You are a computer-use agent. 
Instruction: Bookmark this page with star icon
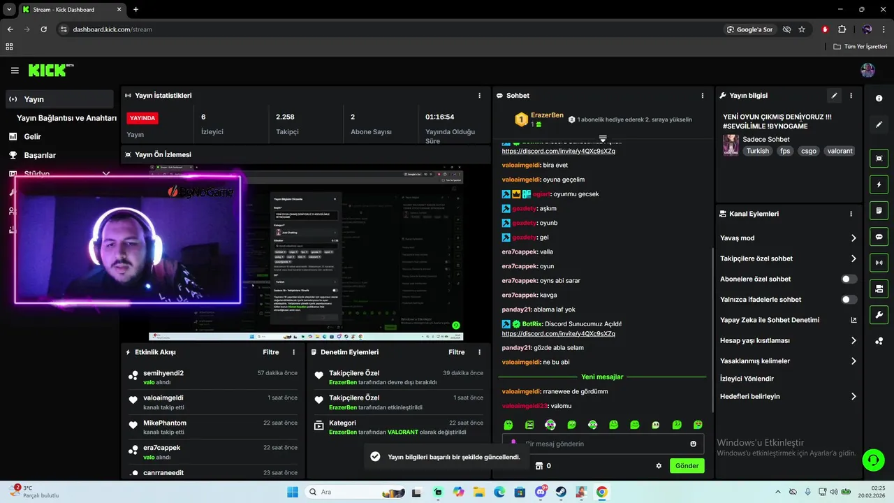tap(802, 29)
